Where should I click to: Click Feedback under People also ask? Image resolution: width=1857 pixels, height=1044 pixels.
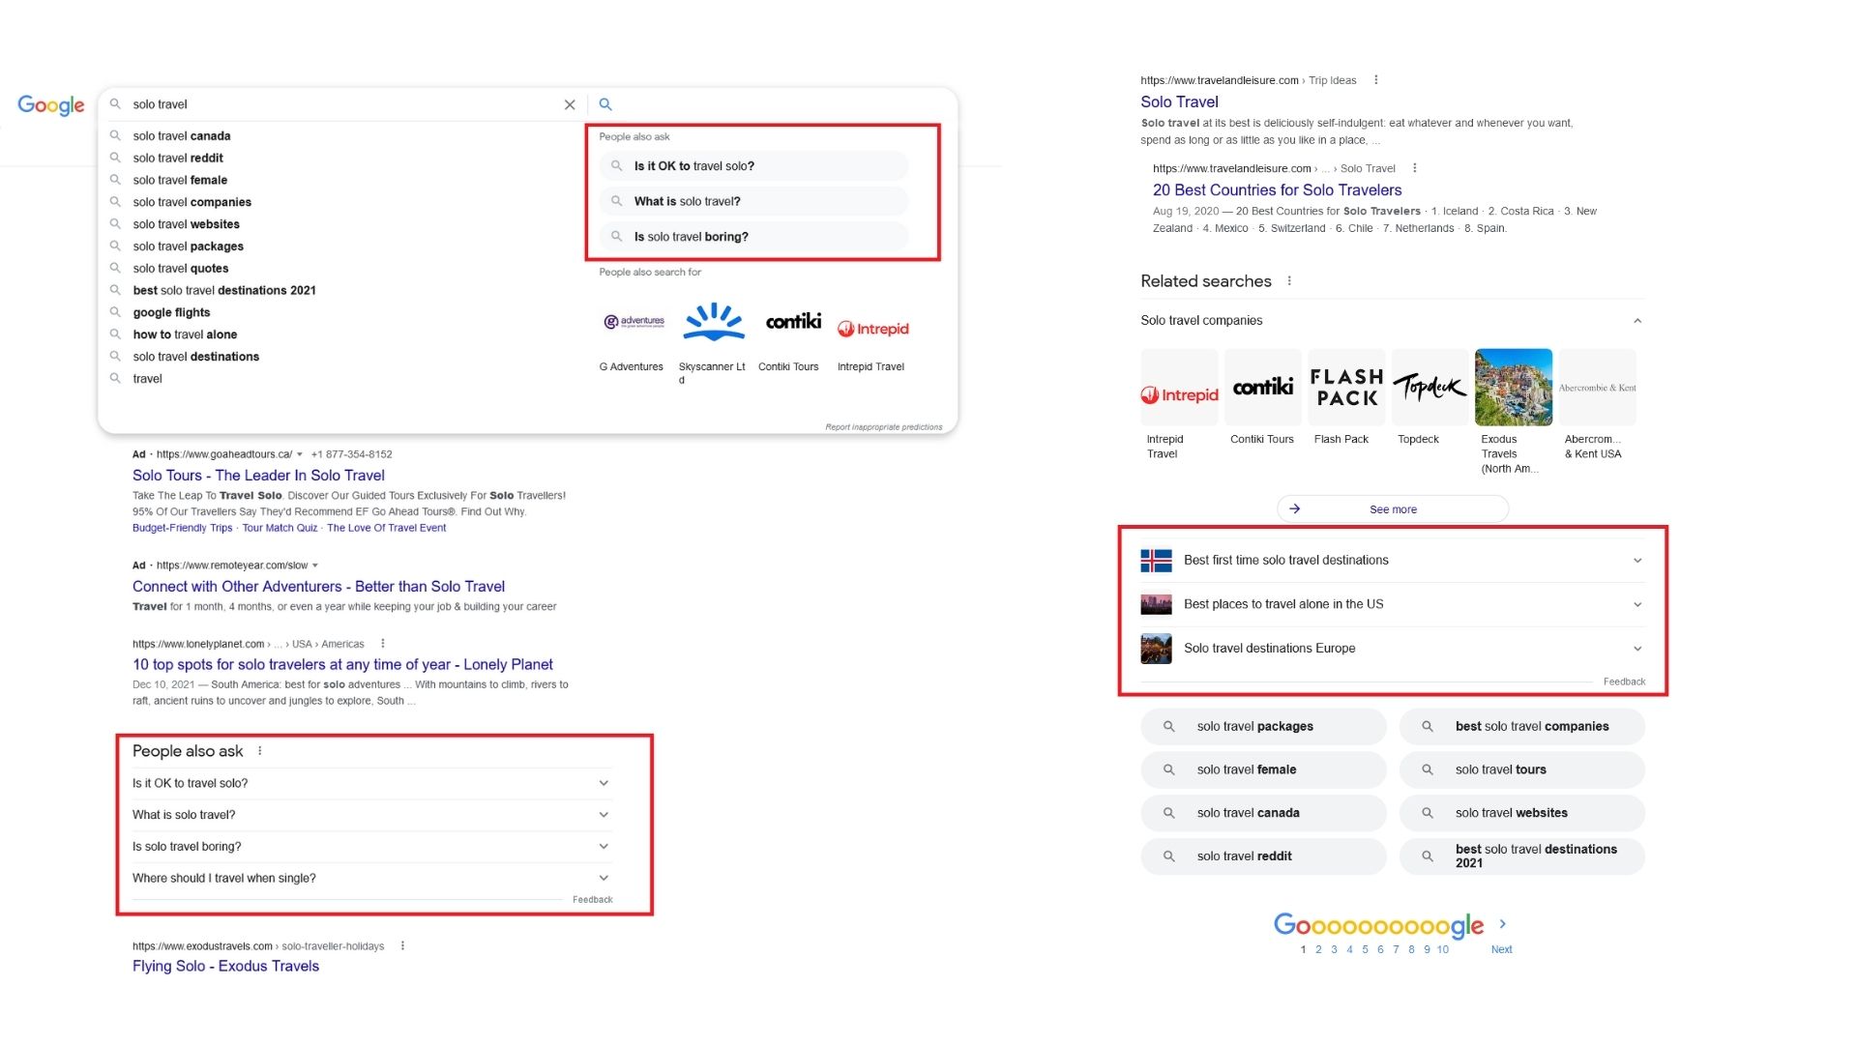(592, 900)
